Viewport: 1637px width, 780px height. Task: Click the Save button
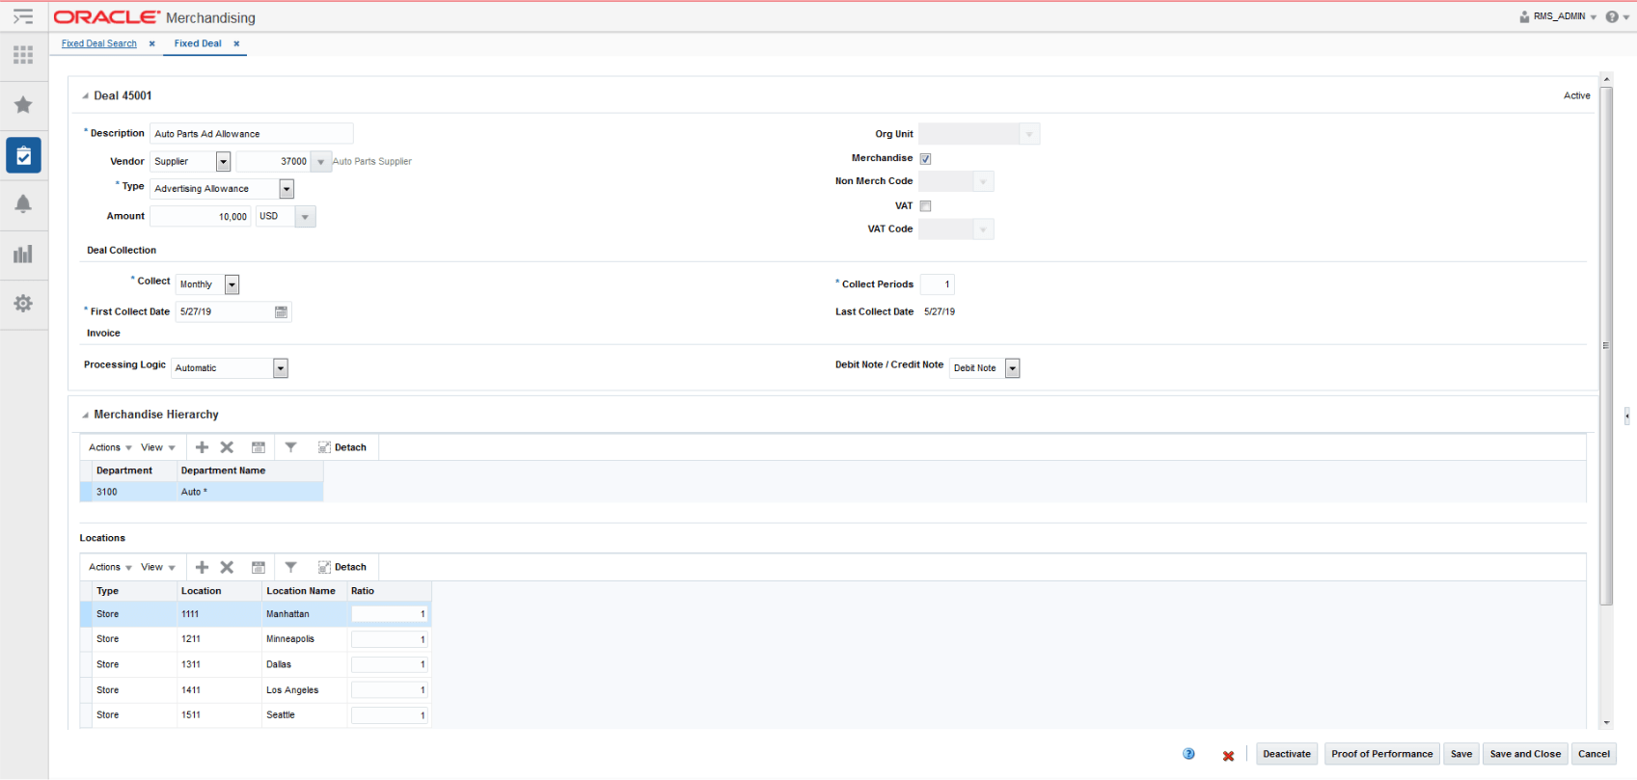click(1461, 754)
